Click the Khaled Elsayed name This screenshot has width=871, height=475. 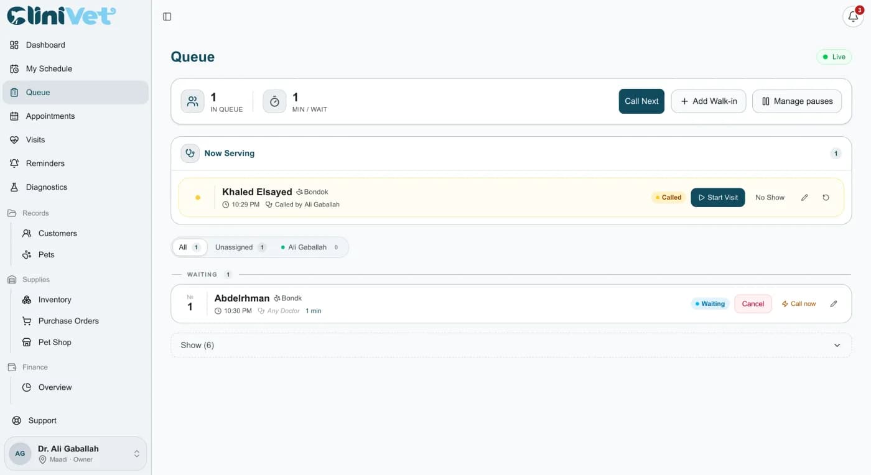point(257,192)
